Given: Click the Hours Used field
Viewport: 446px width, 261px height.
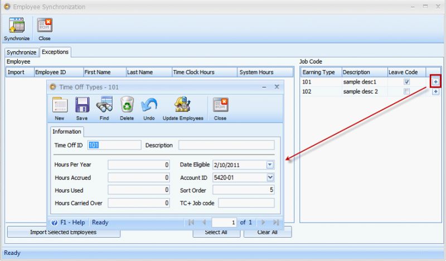Looking at the screenshot, I should coord(139,190).
